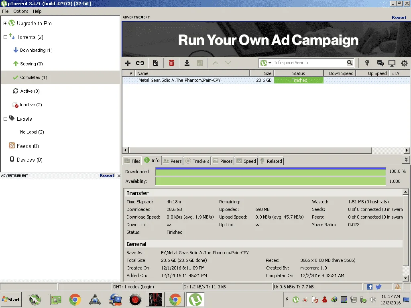The height and width of the screenshot is (308, 411).
Task: Sort torrents by Name column header
Action: click(193, 73)
